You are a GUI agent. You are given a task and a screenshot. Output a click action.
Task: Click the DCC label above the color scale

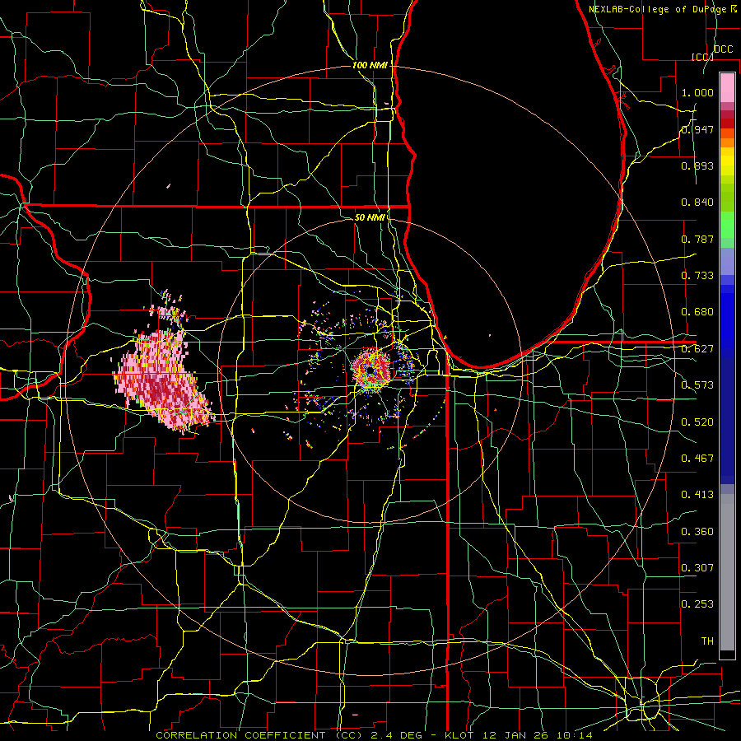pos(723,49)
